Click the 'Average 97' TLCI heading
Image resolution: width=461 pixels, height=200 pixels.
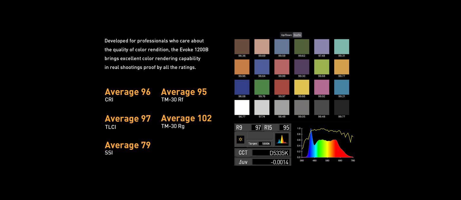click(x=128, y=119)
